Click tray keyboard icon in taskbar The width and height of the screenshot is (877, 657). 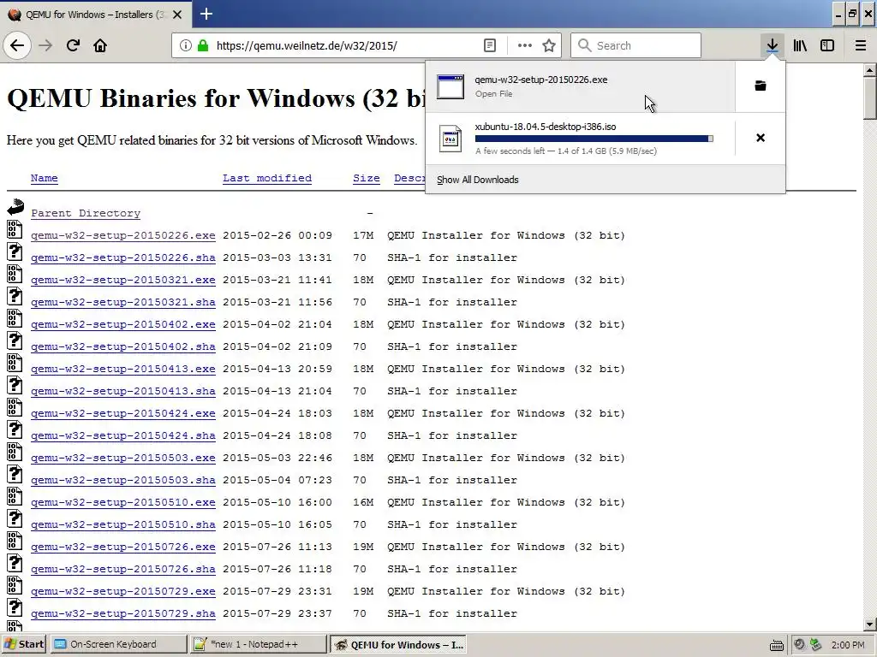tap(776, 645)
